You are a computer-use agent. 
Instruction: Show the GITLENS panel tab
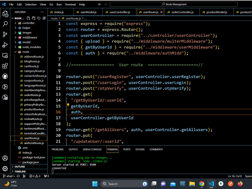pos(140,149)
